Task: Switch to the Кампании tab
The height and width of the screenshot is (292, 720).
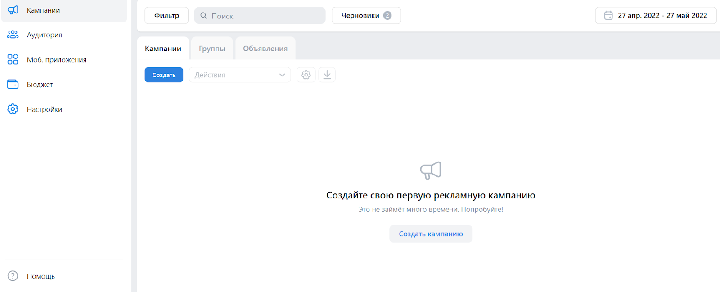Action: [163, 49]
